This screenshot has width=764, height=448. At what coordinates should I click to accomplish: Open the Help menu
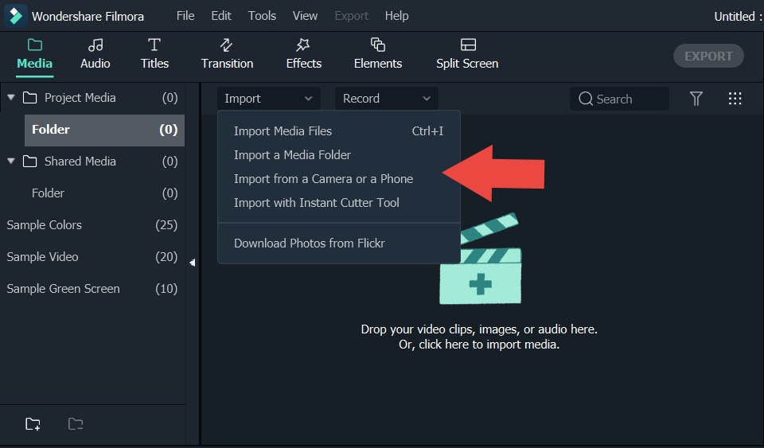pos(396,16)
